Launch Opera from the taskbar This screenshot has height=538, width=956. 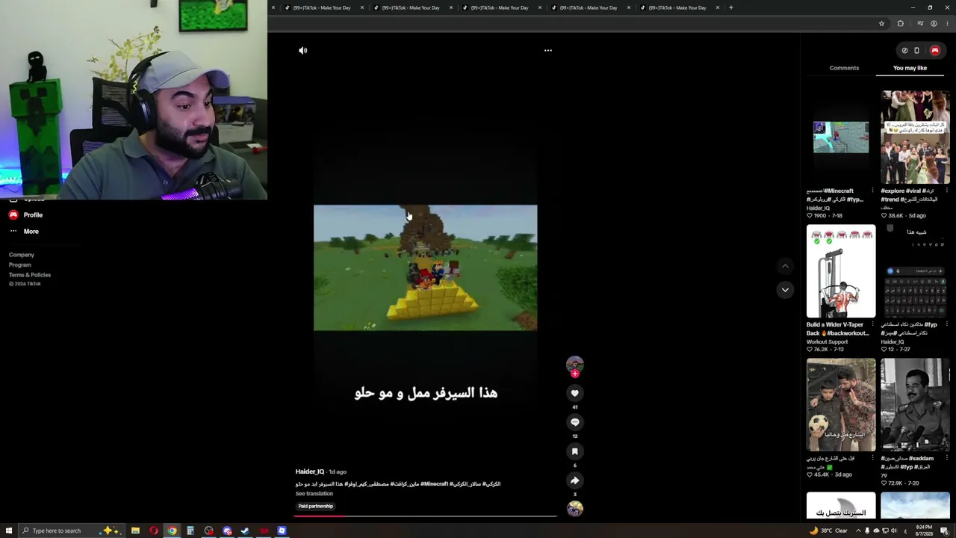pos(154,531)
